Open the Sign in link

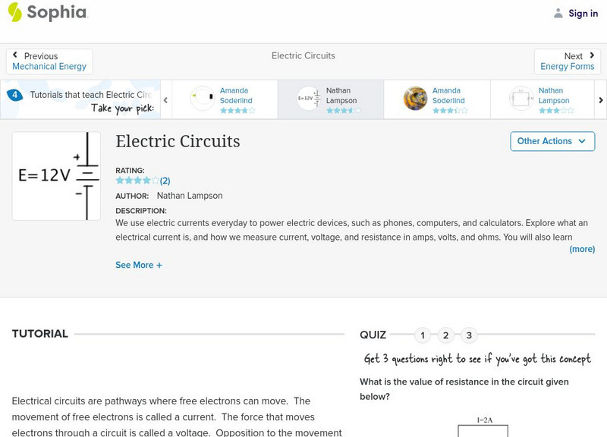pyautogui.click(x=583, y=13)
